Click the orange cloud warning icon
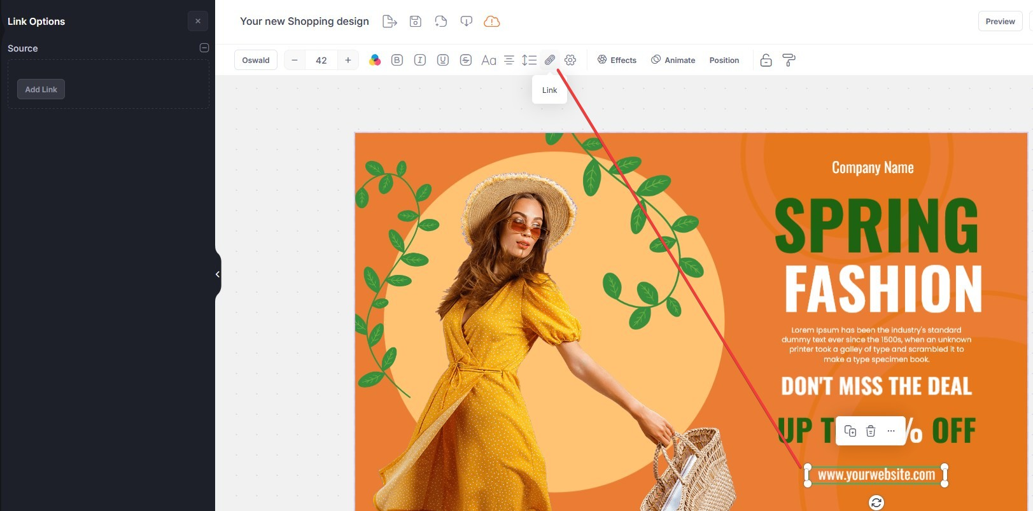 click(492, 22)
